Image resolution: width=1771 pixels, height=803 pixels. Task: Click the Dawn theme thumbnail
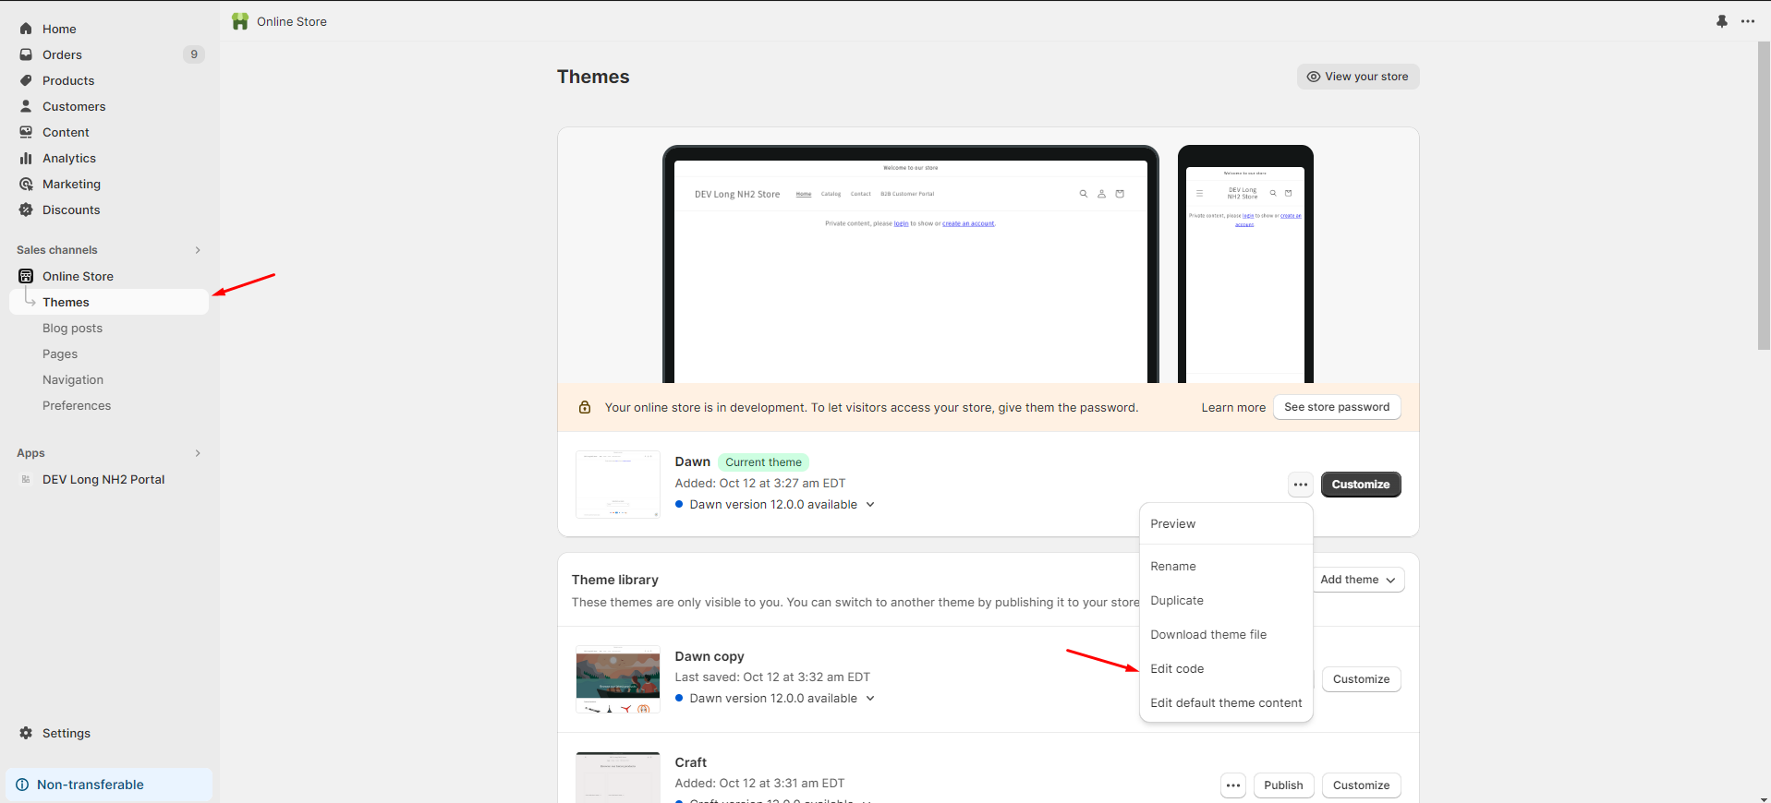[618, 485]
